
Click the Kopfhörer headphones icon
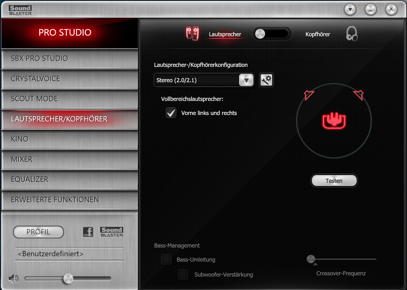click(352, 33)
